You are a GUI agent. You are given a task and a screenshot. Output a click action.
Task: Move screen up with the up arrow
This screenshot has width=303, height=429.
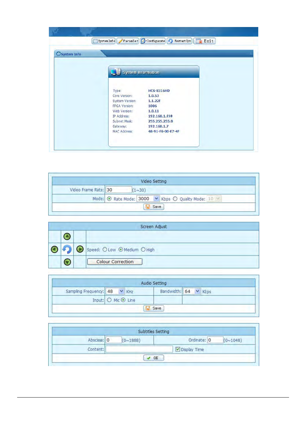click(x=67, y=236)
